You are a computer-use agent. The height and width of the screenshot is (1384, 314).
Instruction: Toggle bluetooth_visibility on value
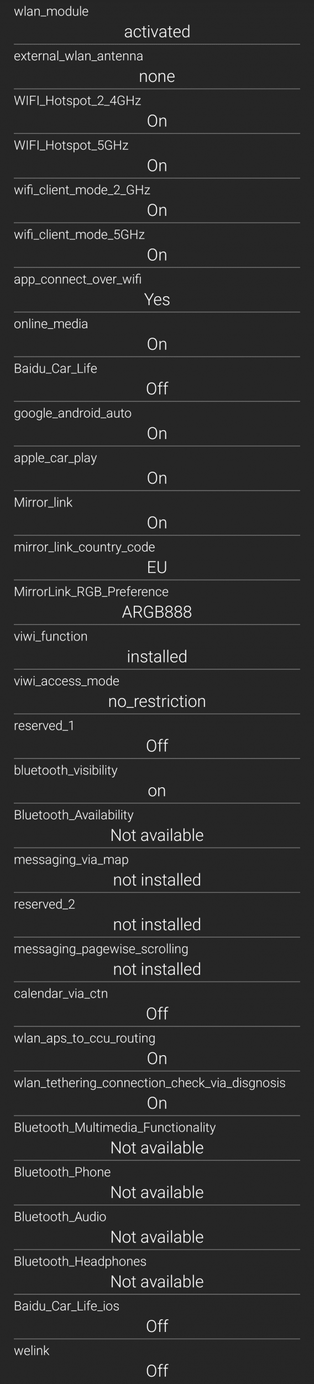pyautogui.click(x=157, y=791)
